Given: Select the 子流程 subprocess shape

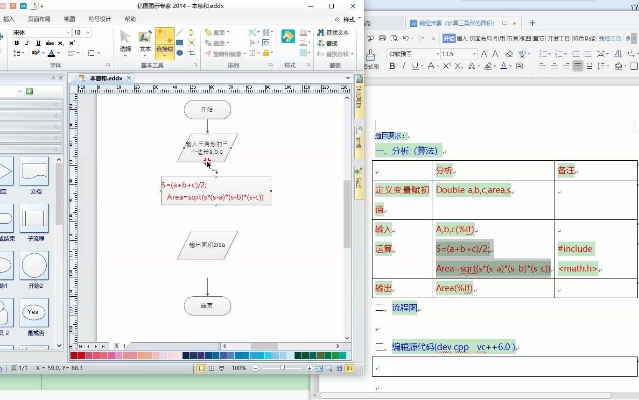Looking at the screenshot, I should (x=35, y=222).
